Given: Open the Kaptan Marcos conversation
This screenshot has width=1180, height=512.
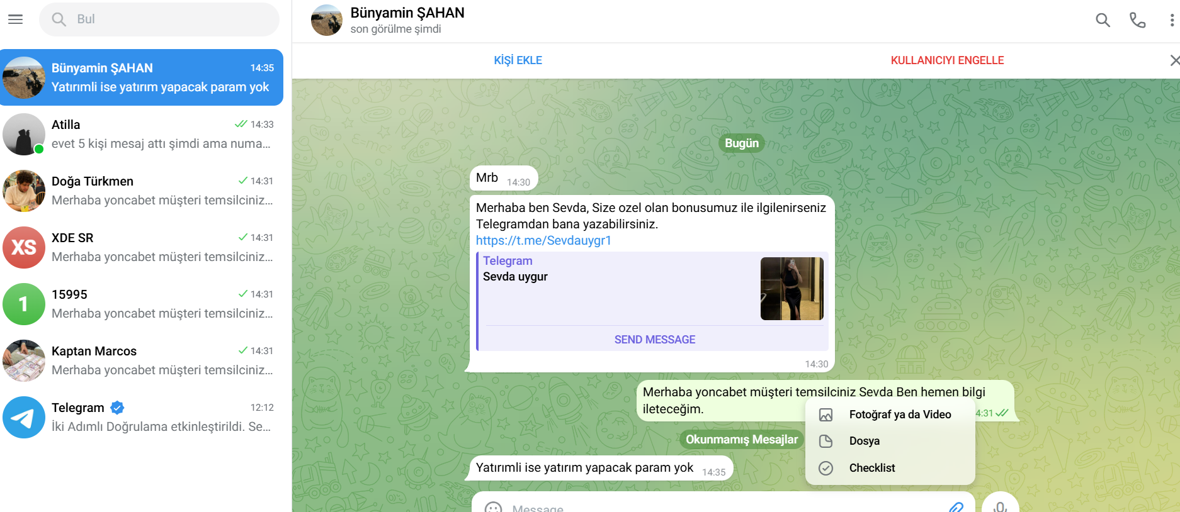Looking at the screenshot, I should click(x=142, y=360).
